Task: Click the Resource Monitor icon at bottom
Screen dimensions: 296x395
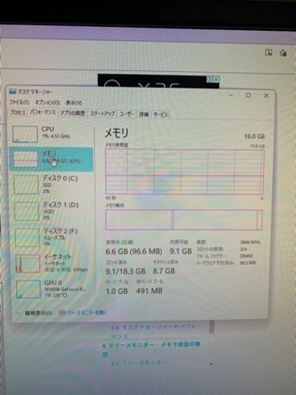Action: click(x=62, y=312)
